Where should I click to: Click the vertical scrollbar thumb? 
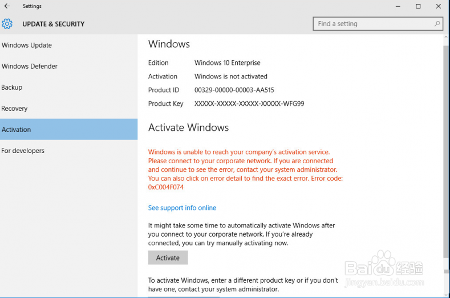tap(446, 152)
